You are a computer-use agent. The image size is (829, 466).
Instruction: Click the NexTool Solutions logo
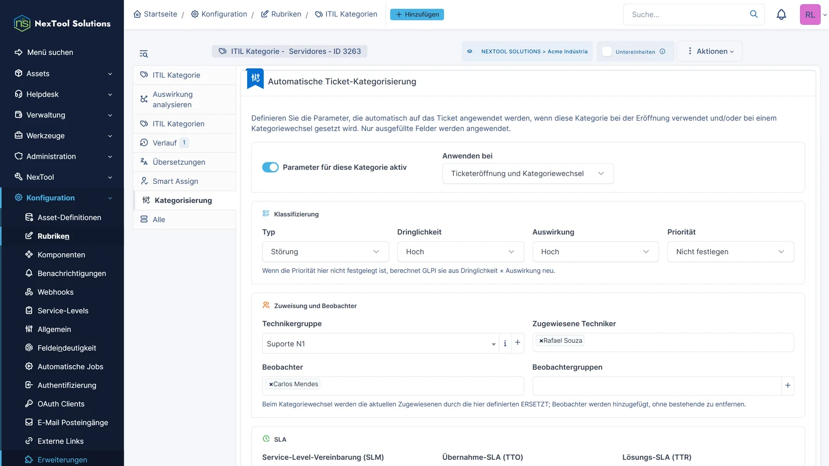click(x=62, y=23)
